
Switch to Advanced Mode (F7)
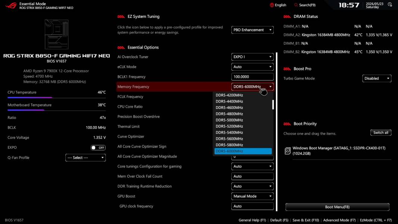click(x=339, y=220)
